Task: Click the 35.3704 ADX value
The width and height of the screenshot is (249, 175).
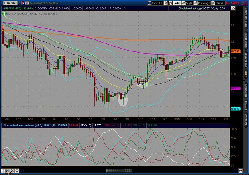Action: (x=98, y=126)
